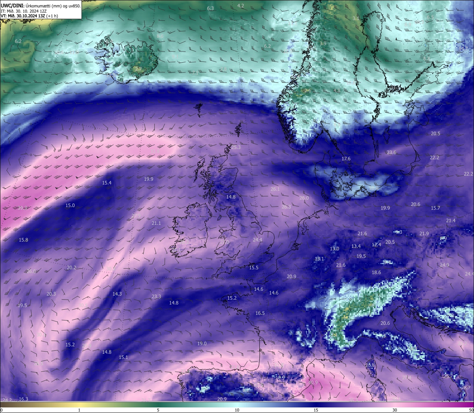This screenshot has width=474, height=413.
Task: Click the 16.3 value label
Action: (23, 399)
